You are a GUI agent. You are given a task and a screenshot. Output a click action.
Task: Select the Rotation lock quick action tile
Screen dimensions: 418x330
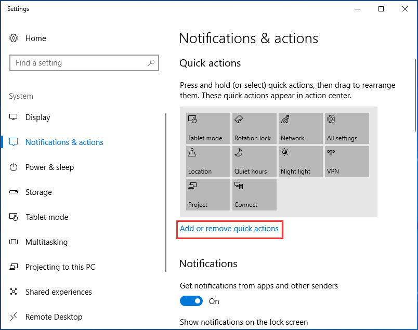coord(254,128)
